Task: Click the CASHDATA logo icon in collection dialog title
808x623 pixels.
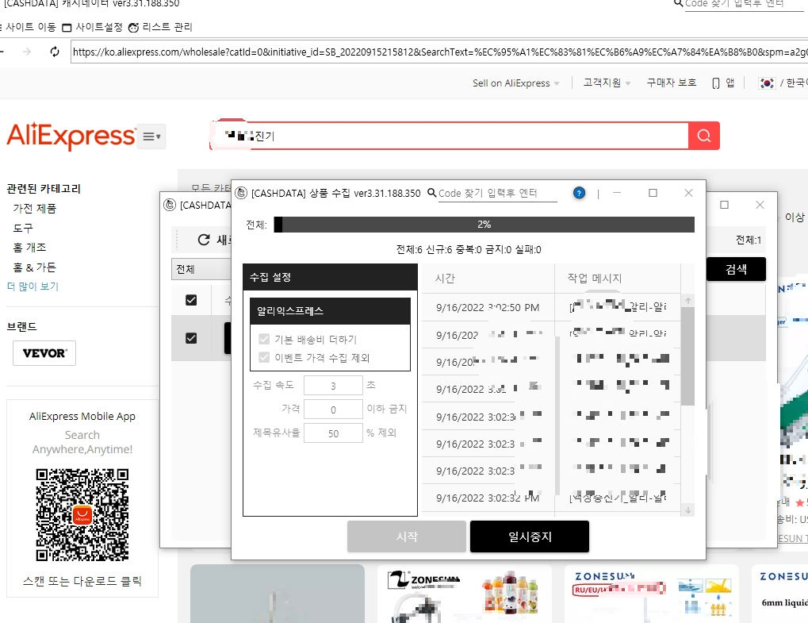Action: (x=241, y=193)
